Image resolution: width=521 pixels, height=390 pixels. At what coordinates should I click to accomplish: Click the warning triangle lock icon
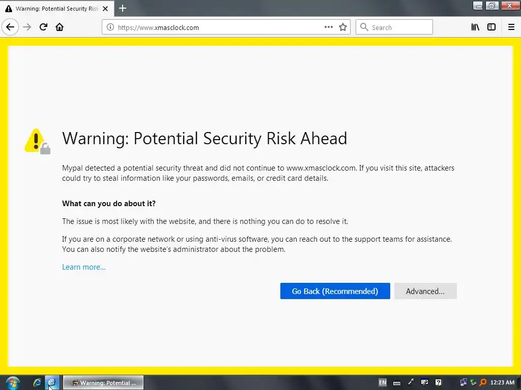coord(37,141)
